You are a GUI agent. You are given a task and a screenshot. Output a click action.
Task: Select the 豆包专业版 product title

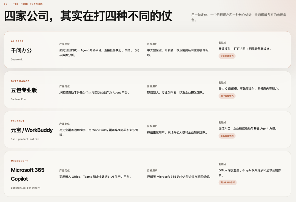click(x=24, y=90)
